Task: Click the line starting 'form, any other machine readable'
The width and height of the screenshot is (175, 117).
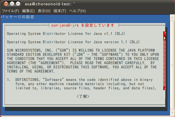Action: pyautogui.click(x=80, y=84)
